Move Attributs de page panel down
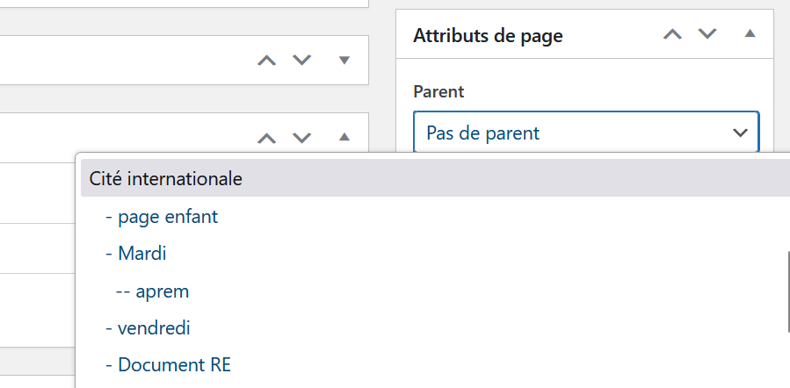Image resolution: width=790 pixels, height=388 pixels. 707,35
